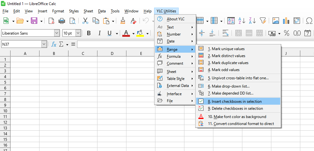Open the font name dropdown
This screenshot has height=151, width=314.
pyautogui.click(x=57, y=33)
